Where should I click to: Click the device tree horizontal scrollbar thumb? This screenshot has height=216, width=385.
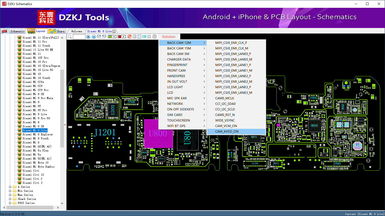tap(30, 207)
